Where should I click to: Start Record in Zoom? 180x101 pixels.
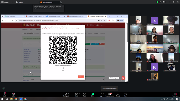[x=118, y=94]
